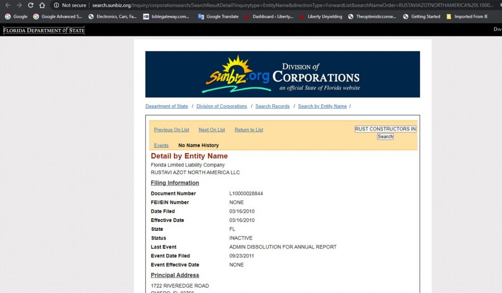This screenshot has height=293, width=502.
Task: Click the Search button
Action: [x=385, y=136]
